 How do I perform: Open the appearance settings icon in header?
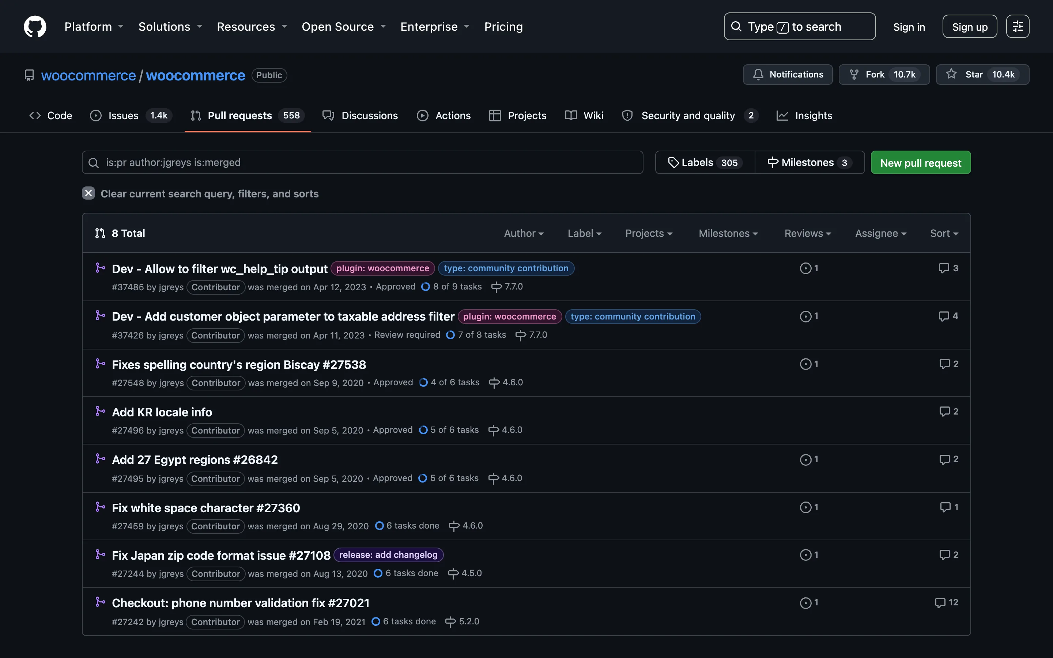[x=1017, y=27]
